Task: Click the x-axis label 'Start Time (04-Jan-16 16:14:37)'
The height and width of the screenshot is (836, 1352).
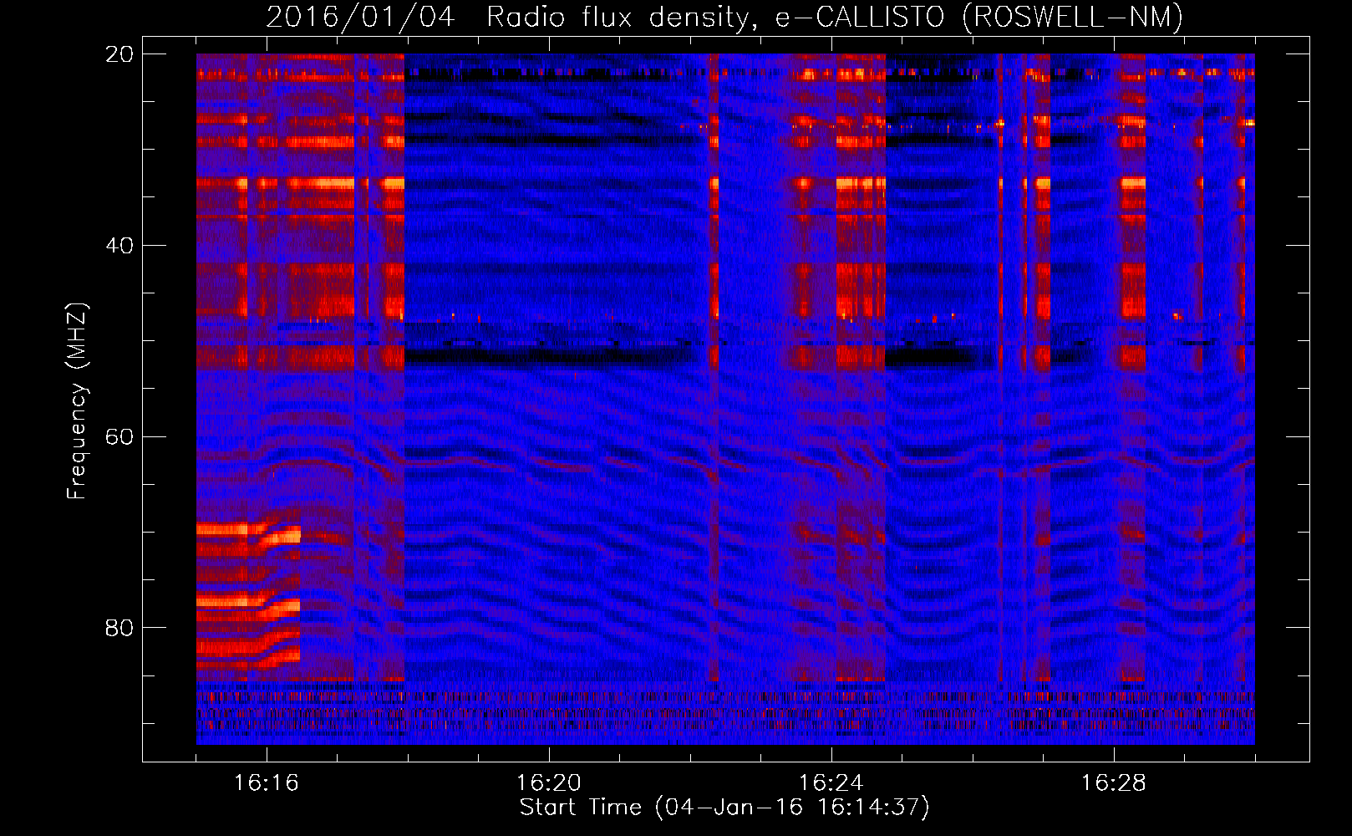Action: 724,808
